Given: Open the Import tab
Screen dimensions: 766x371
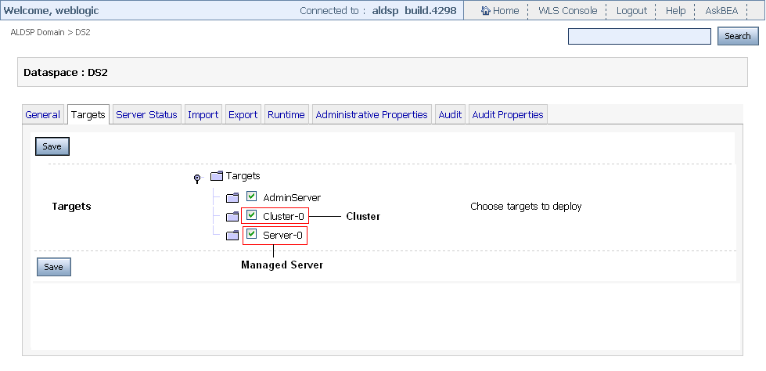Looking at the screenshot, I should [x=203, y=114].
